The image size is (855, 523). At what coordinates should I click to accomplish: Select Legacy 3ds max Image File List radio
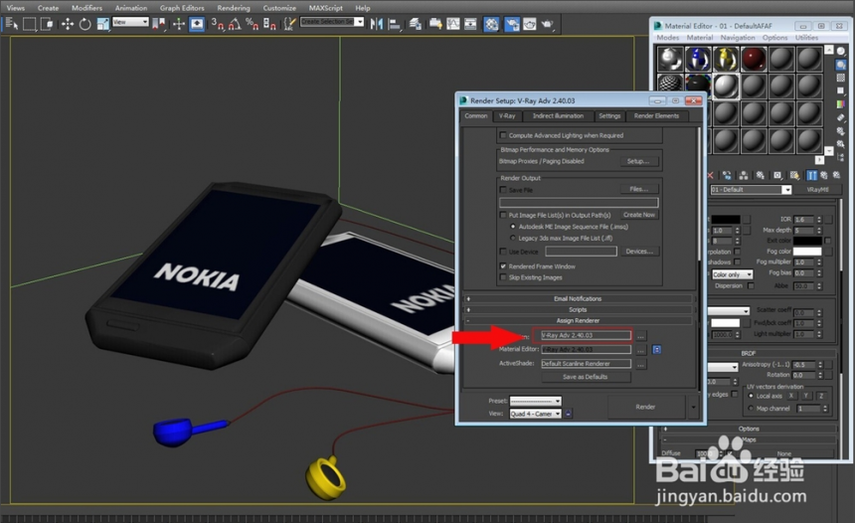(513, 238)
